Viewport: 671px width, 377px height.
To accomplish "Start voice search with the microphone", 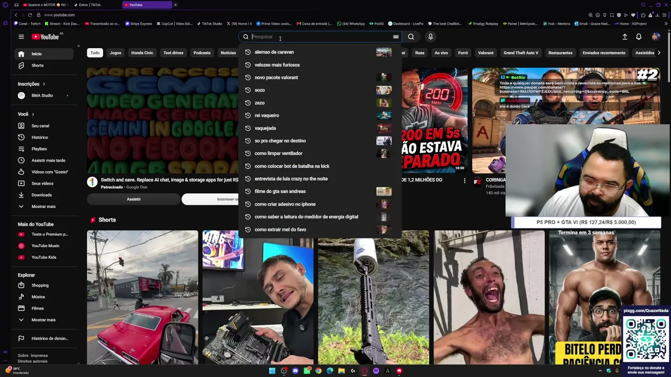I will point(430,37).
